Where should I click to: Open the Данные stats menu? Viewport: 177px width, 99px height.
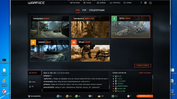[101, 3]
